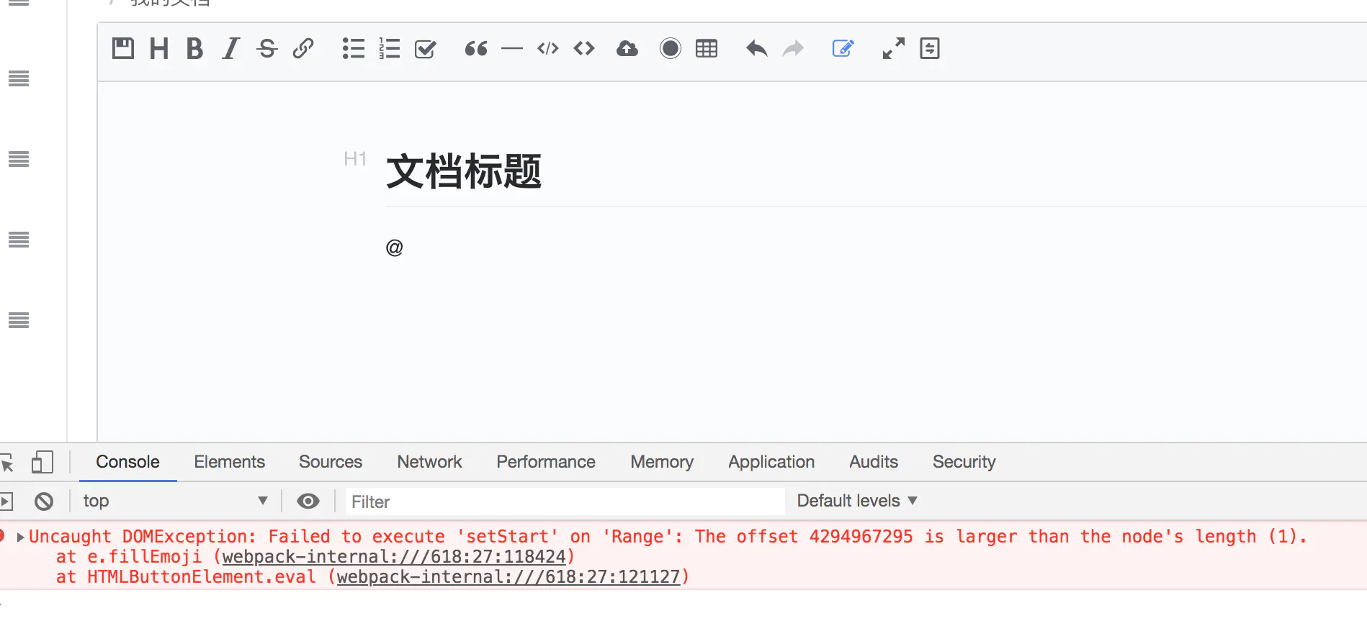Click the cloud upload icon
This screenshot has height=626, width=1367.
[x=627, y=48]
